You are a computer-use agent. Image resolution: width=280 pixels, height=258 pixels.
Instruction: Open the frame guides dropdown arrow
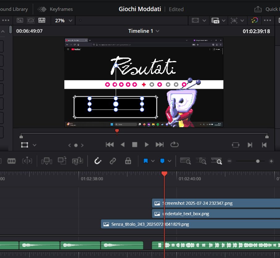tap(204, 20)
